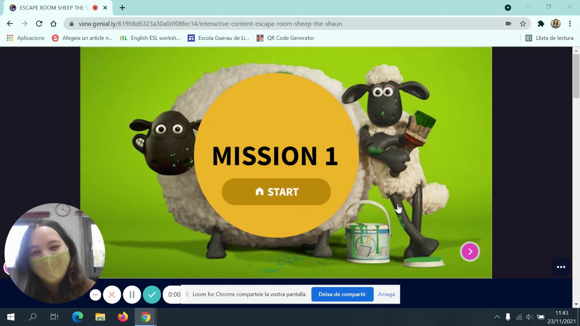580x326 pixels.
Task: Open the Extensions puzzle icon
Action: coord(541,24)
